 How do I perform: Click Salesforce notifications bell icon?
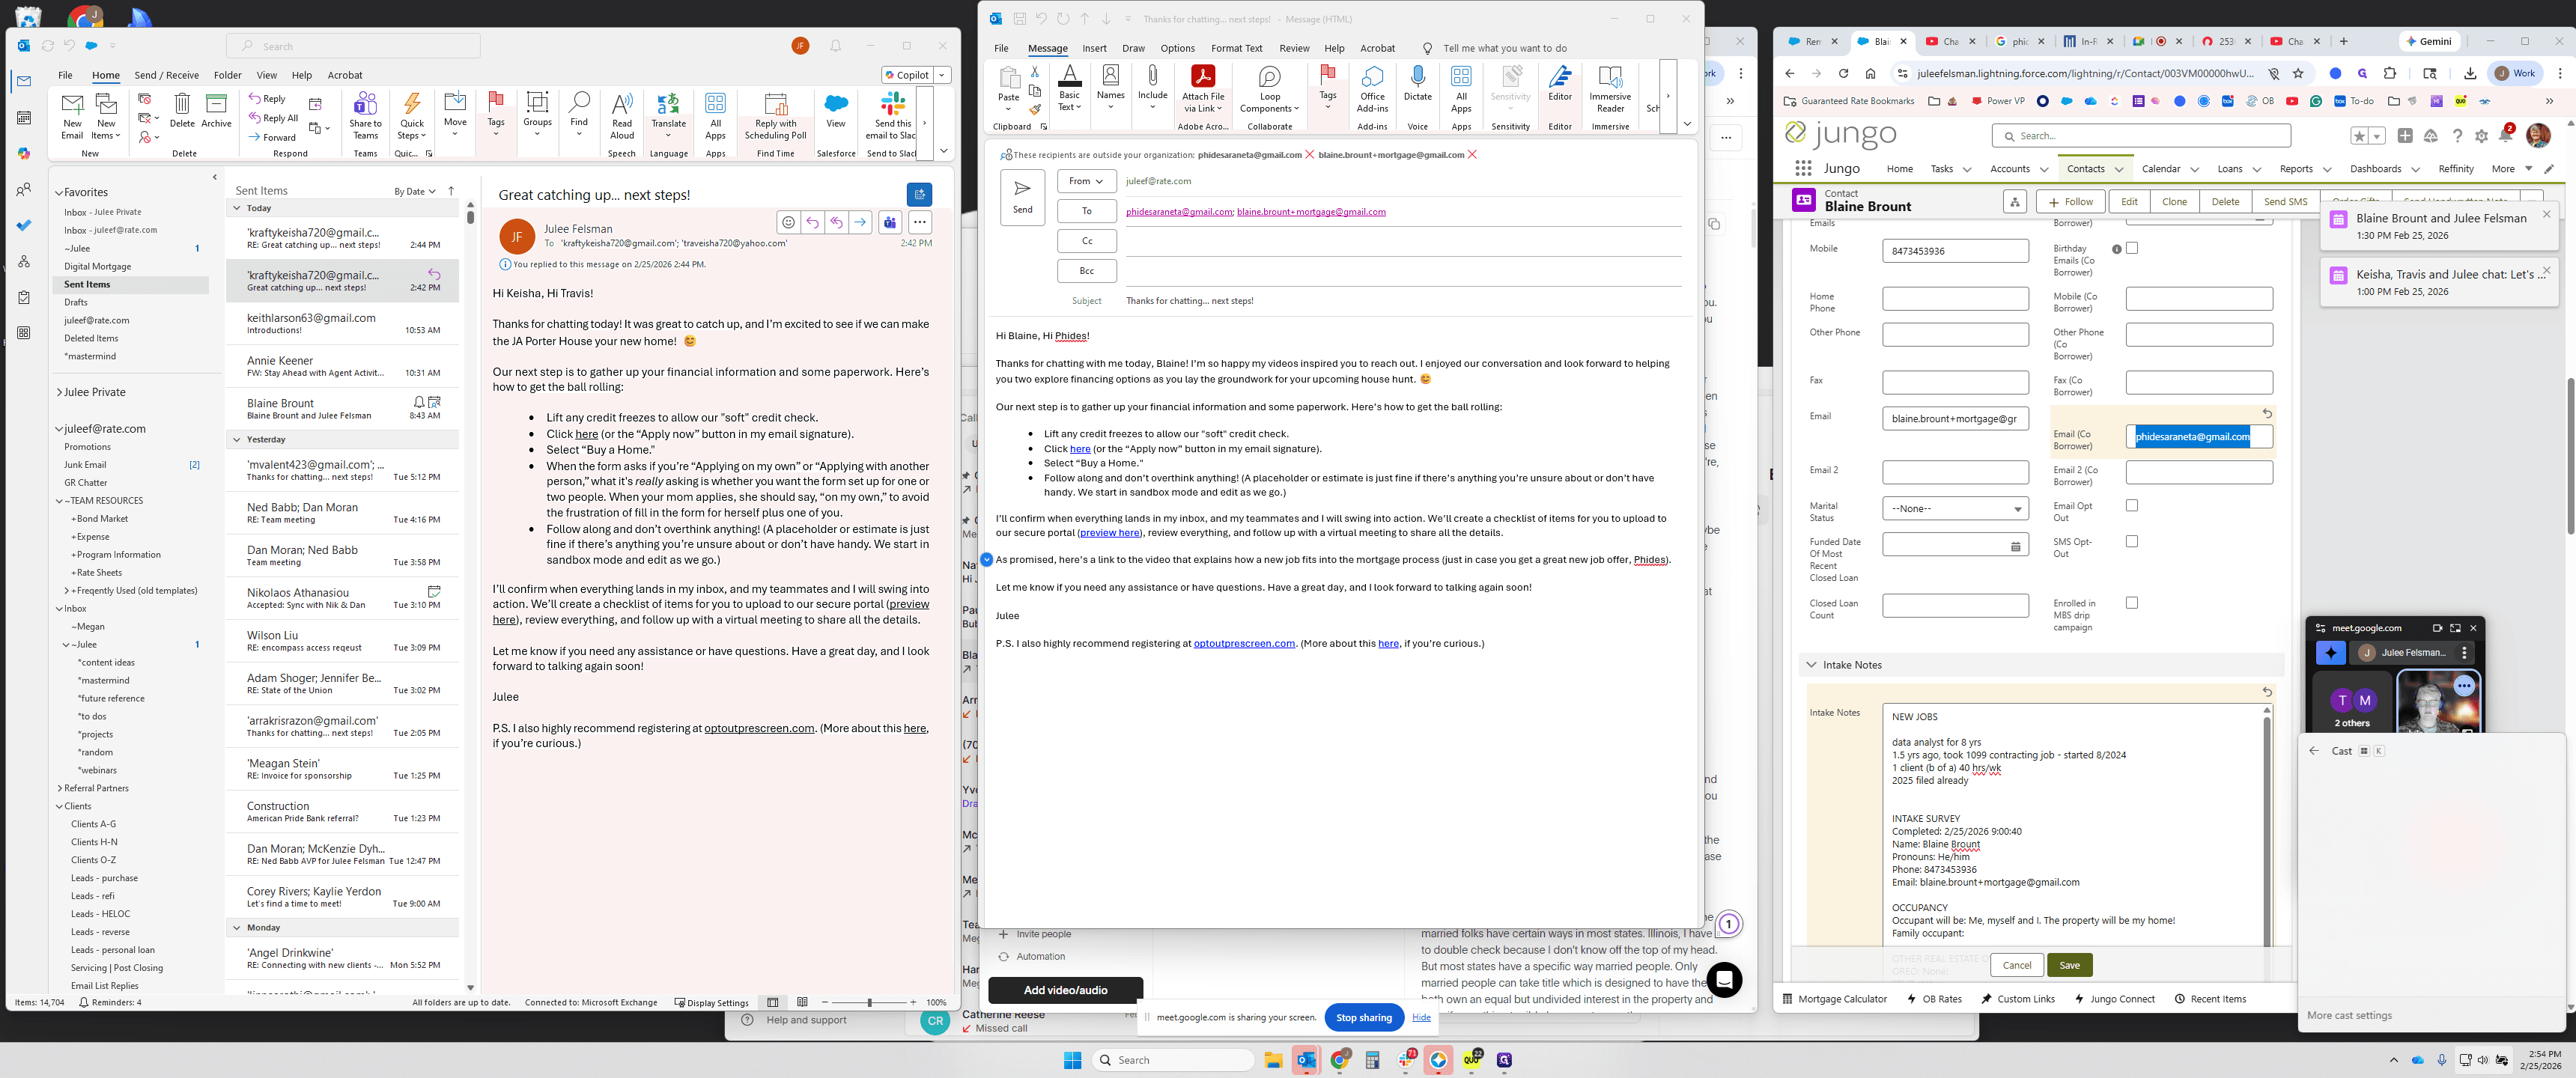2506,135
